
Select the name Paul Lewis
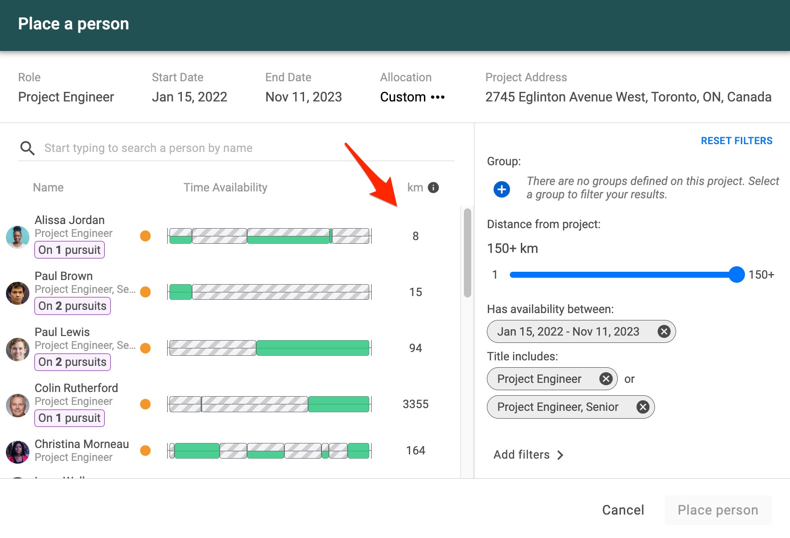pos(62,332)
